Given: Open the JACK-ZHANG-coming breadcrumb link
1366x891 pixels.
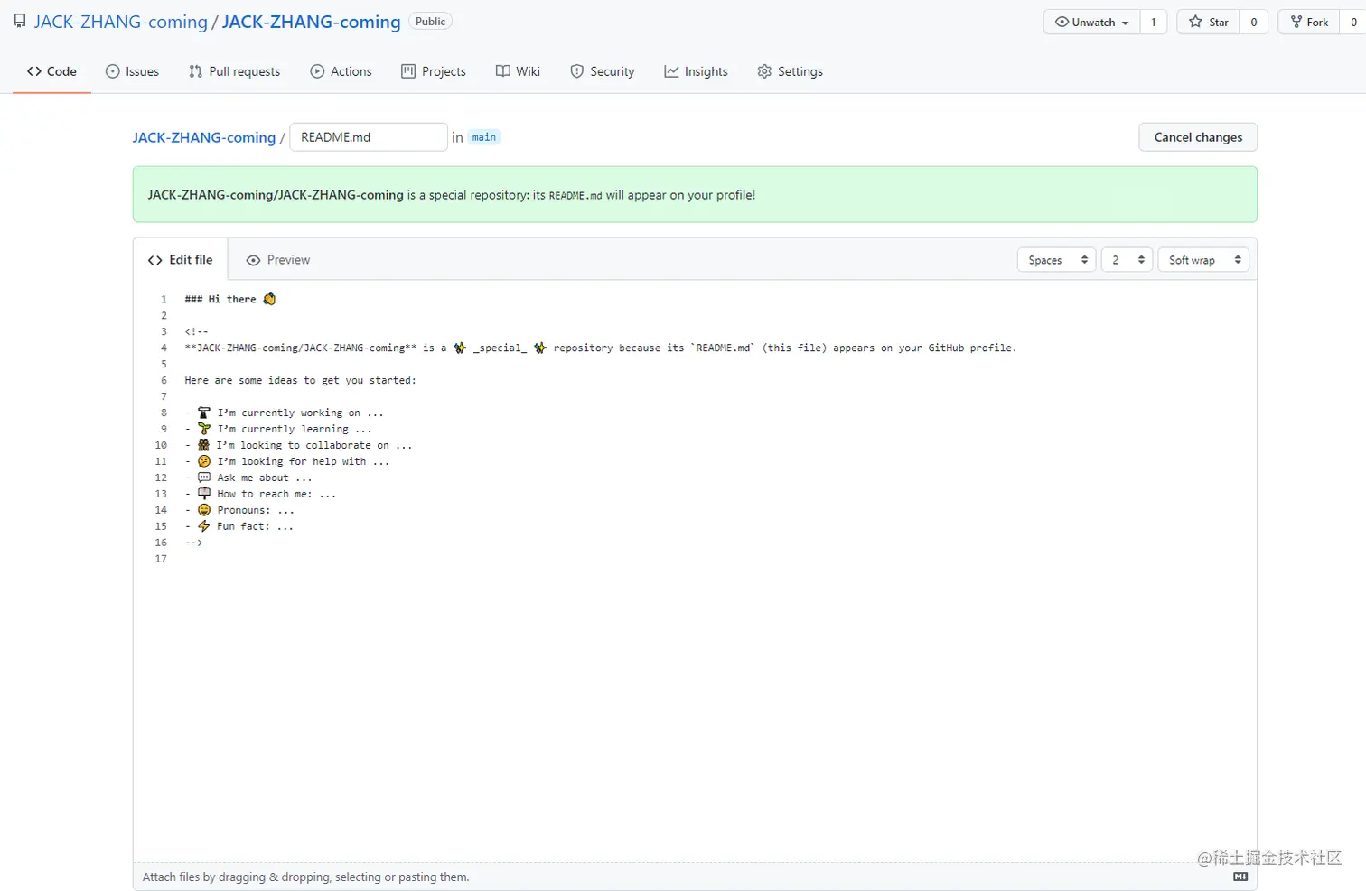Looking at the screenshot, I should tap(204, 137).
